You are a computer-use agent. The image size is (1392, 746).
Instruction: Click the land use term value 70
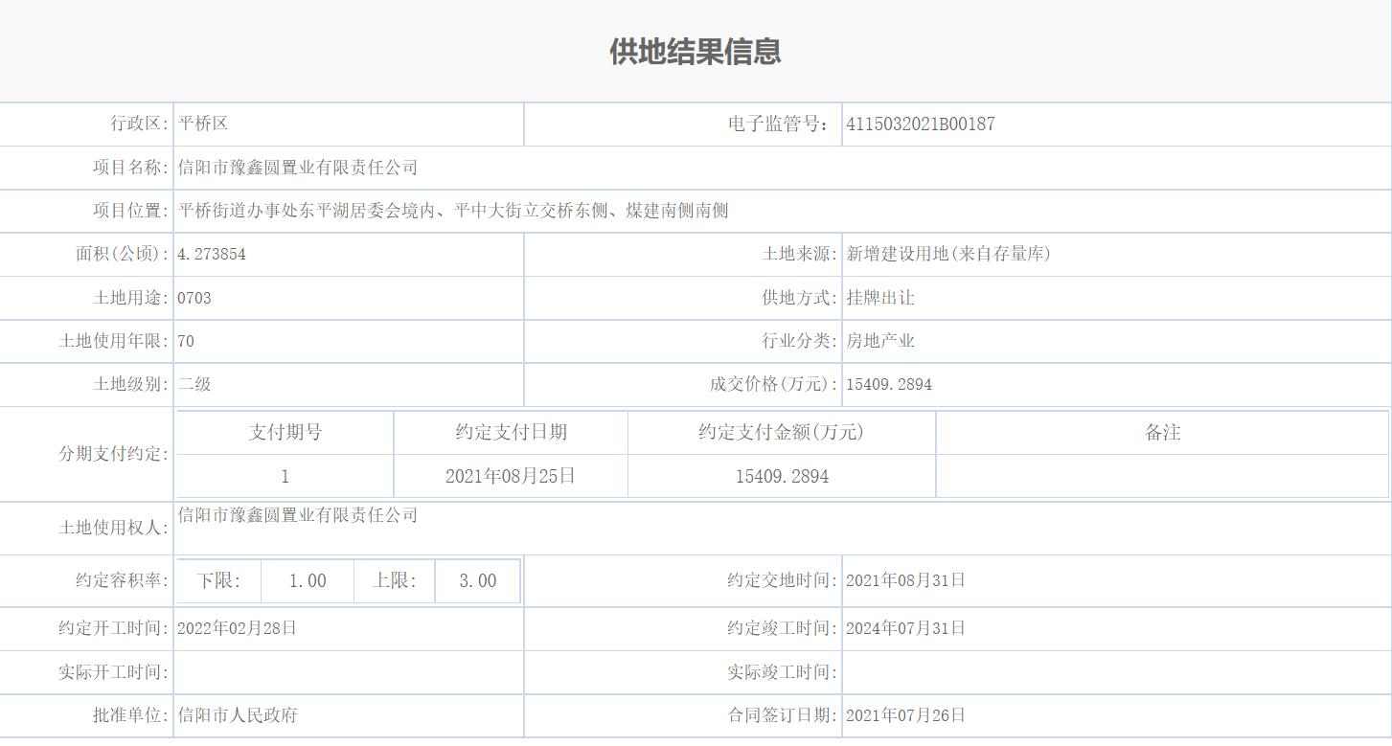pyautogui.click(x=185, y=341)
